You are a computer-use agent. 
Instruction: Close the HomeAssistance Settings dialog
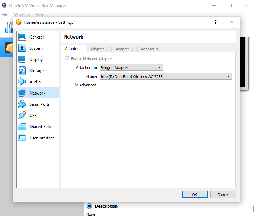[232, 22]
